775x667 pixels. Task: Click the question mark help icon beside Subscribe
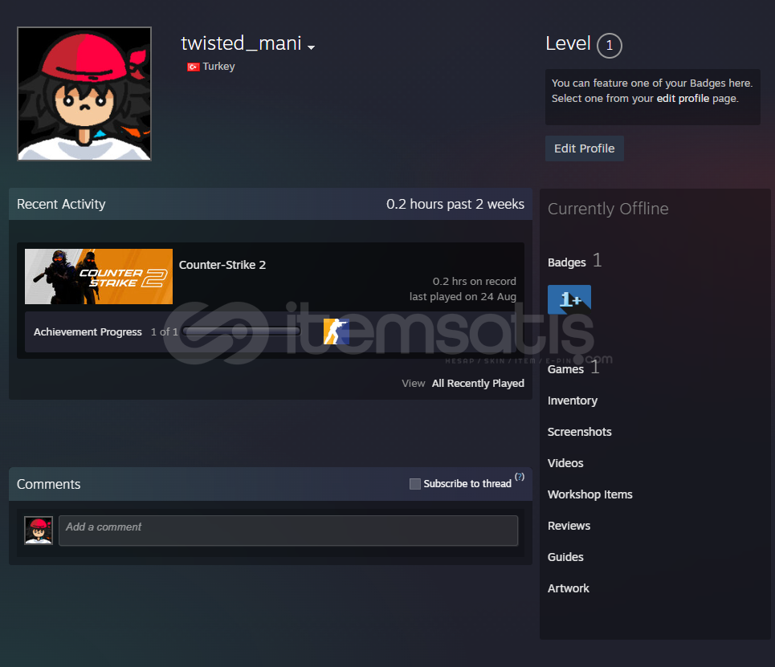point(520,477)
